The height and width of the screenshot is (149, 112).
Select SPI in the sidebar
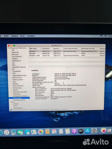[13, 69]
